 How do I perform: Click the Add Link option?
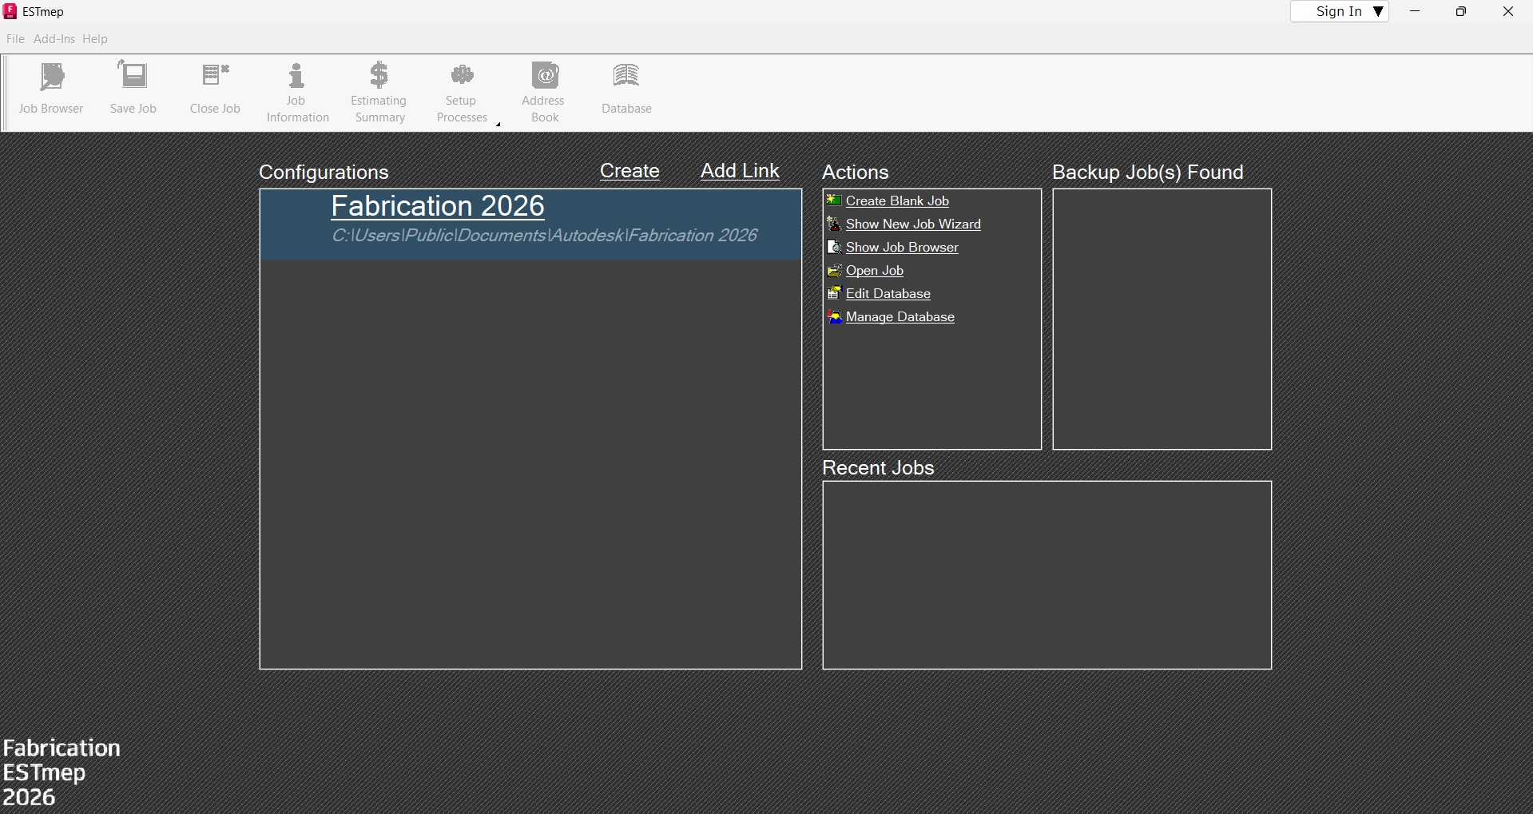tap(740, 171)
